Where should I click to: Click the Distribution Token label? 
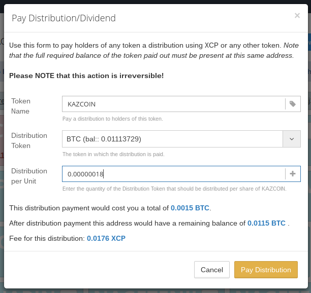click(x=29, y=140)
